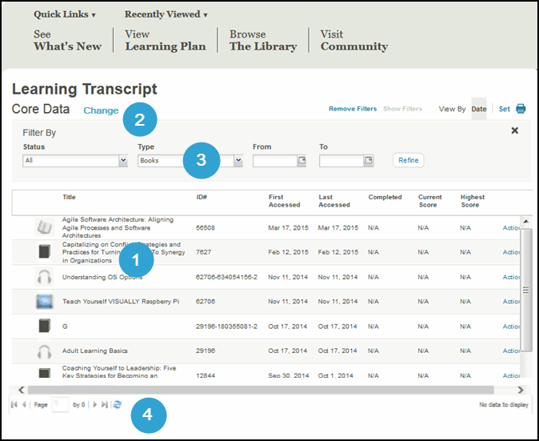Open Actions for Understanding OS Options
The height and width of the screenshot is (441, 539).
pos(511,277)
